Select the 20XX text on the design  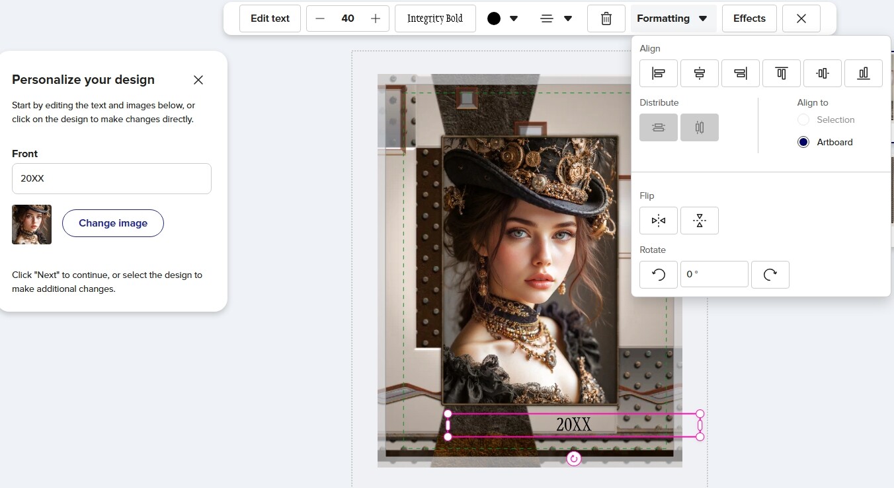coord(573,425)
